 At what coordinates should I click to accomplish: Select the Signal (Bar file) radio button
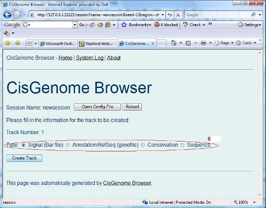(x=24, y=145)
